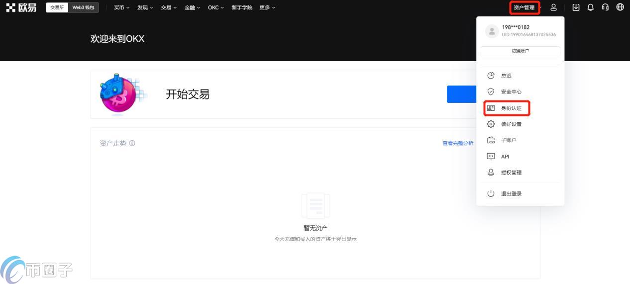
Task: Click the 身份认证 ID card icon
Action: [x=491, y=108]
